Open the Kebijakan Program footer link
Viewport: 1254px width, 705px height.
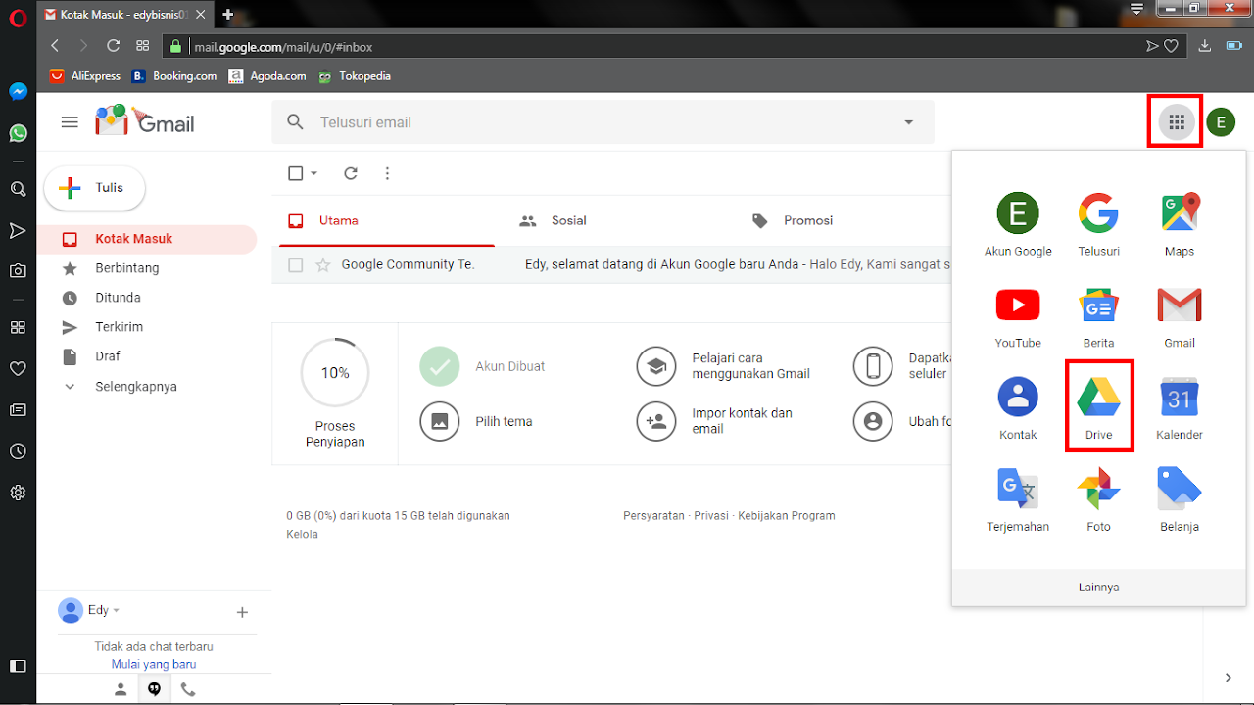pyautogui.click(x=787, y=515)
